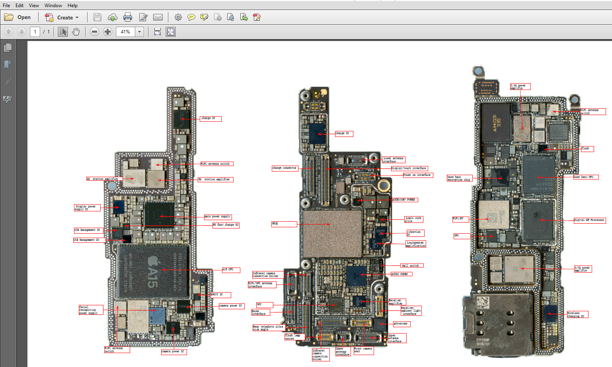Open the zoom percentage dropdown
This screenshot has height=367, width=612.
click(x=139, y=32)
